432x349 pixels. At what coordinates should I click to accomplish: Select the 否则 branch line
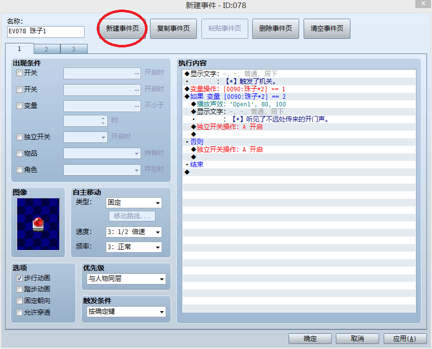coord(299,142)
